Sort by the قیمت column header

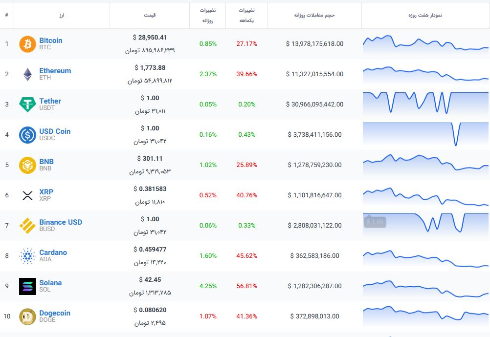(150, 15)
